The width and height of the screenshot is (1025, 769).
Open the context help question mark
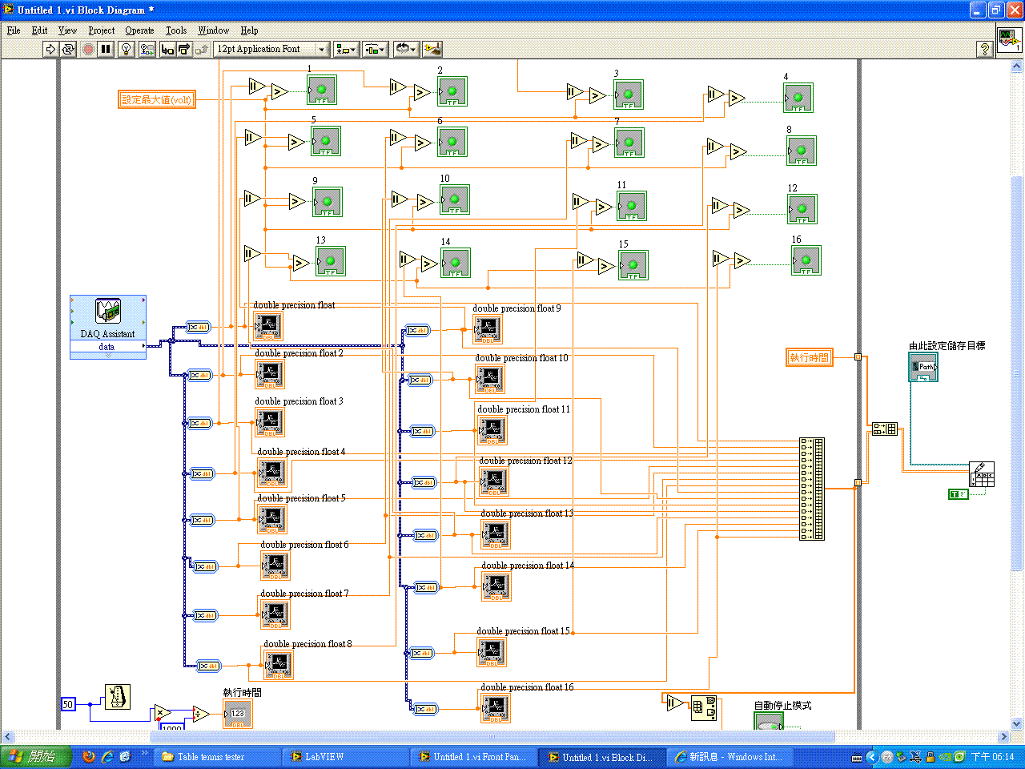pyautogui.click(x=985, y=50)
